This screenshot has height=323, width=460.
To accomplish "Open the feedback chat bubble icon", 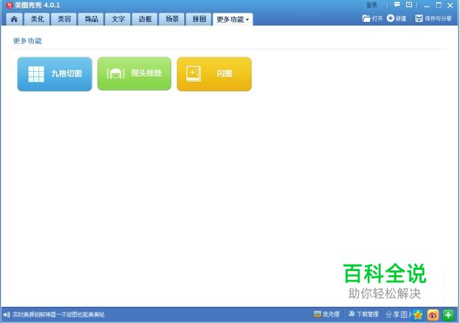I will coord(397,5).
